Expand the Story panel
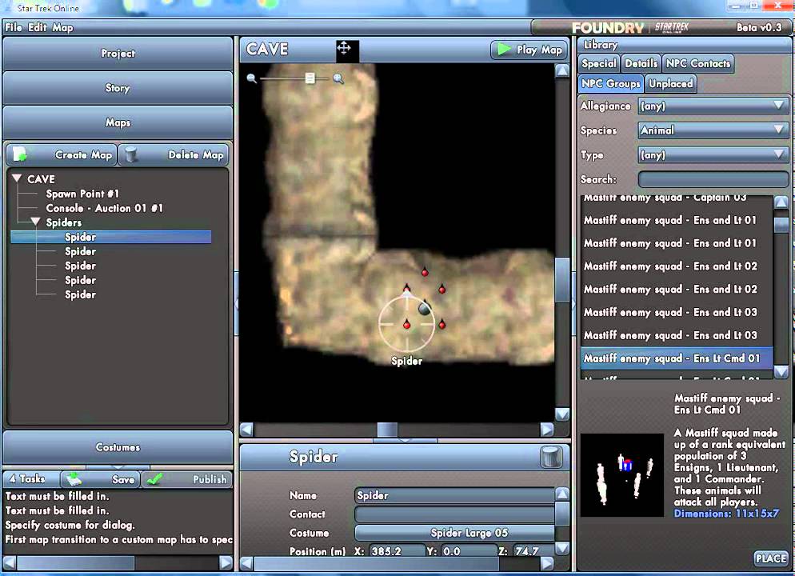Viewport: 795px width, 576px height. point(118,88)
